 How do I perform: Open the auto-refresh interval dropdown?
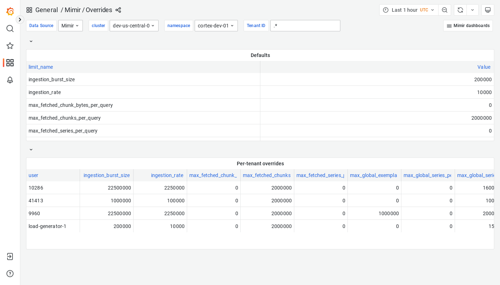click(472, 10)
